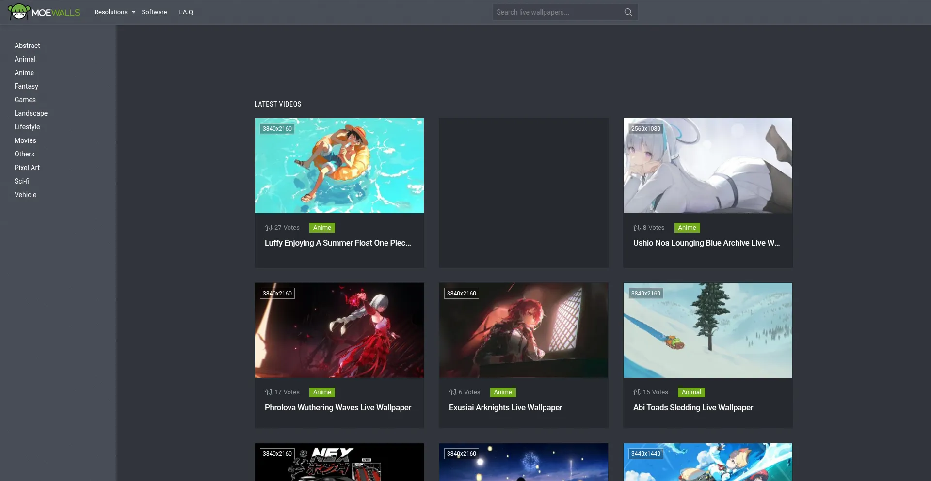The width and height of the screenshot is (931, 481).
Task: Open the fireworks night sky thumbnail
Action: (524, 462)
